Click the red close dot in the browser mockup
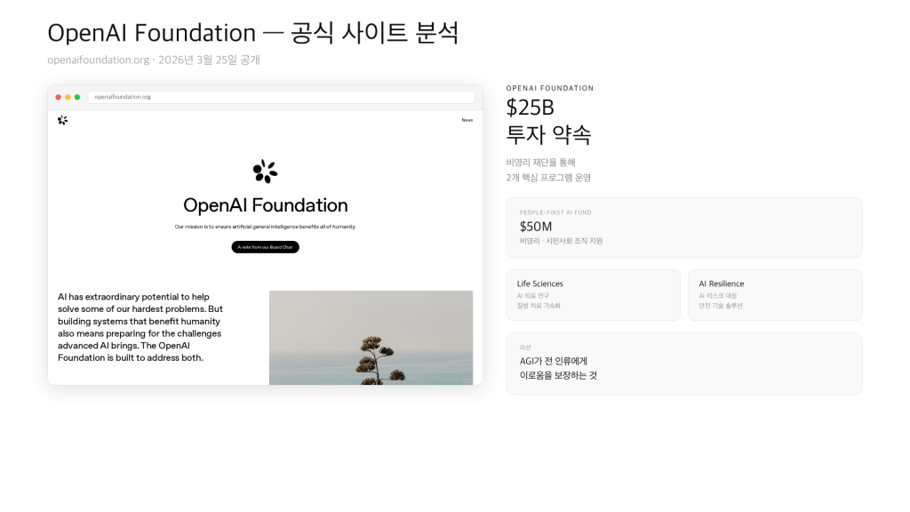This screenshot has width=910, height=512. coord(59,97)
